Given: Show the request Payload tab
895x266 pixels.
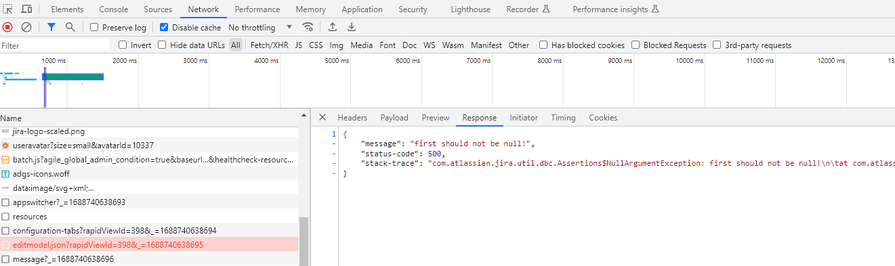Looking at the screenshot, I should pos(394,118).
